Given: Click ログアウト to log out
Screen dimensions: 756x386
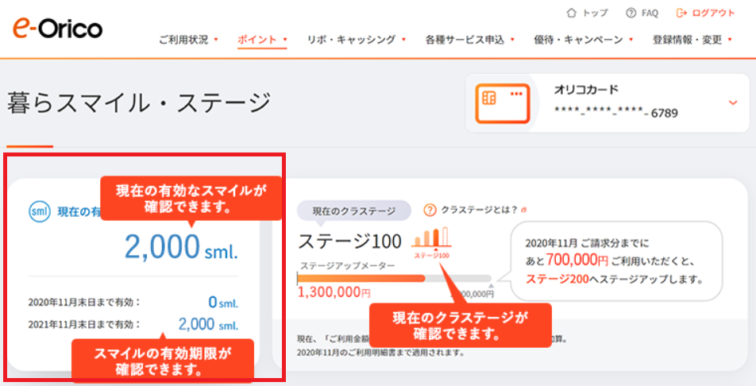Looking at the screenshot, I should [x=713, y=13].
